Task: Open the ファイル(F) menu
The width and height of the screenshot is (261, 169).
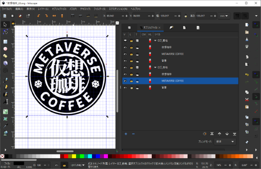Action: pos(7,9)
